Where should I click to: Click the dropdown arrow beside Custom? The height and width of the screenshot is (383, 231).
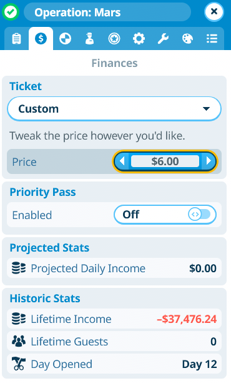[206, 109]
